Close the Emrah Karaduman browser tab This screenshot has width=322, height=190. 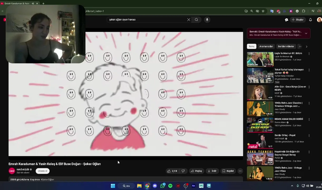click(37, 3)
